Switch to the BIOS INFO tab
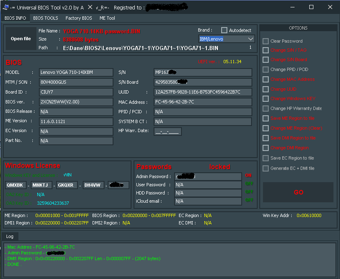 click(15, 18)
